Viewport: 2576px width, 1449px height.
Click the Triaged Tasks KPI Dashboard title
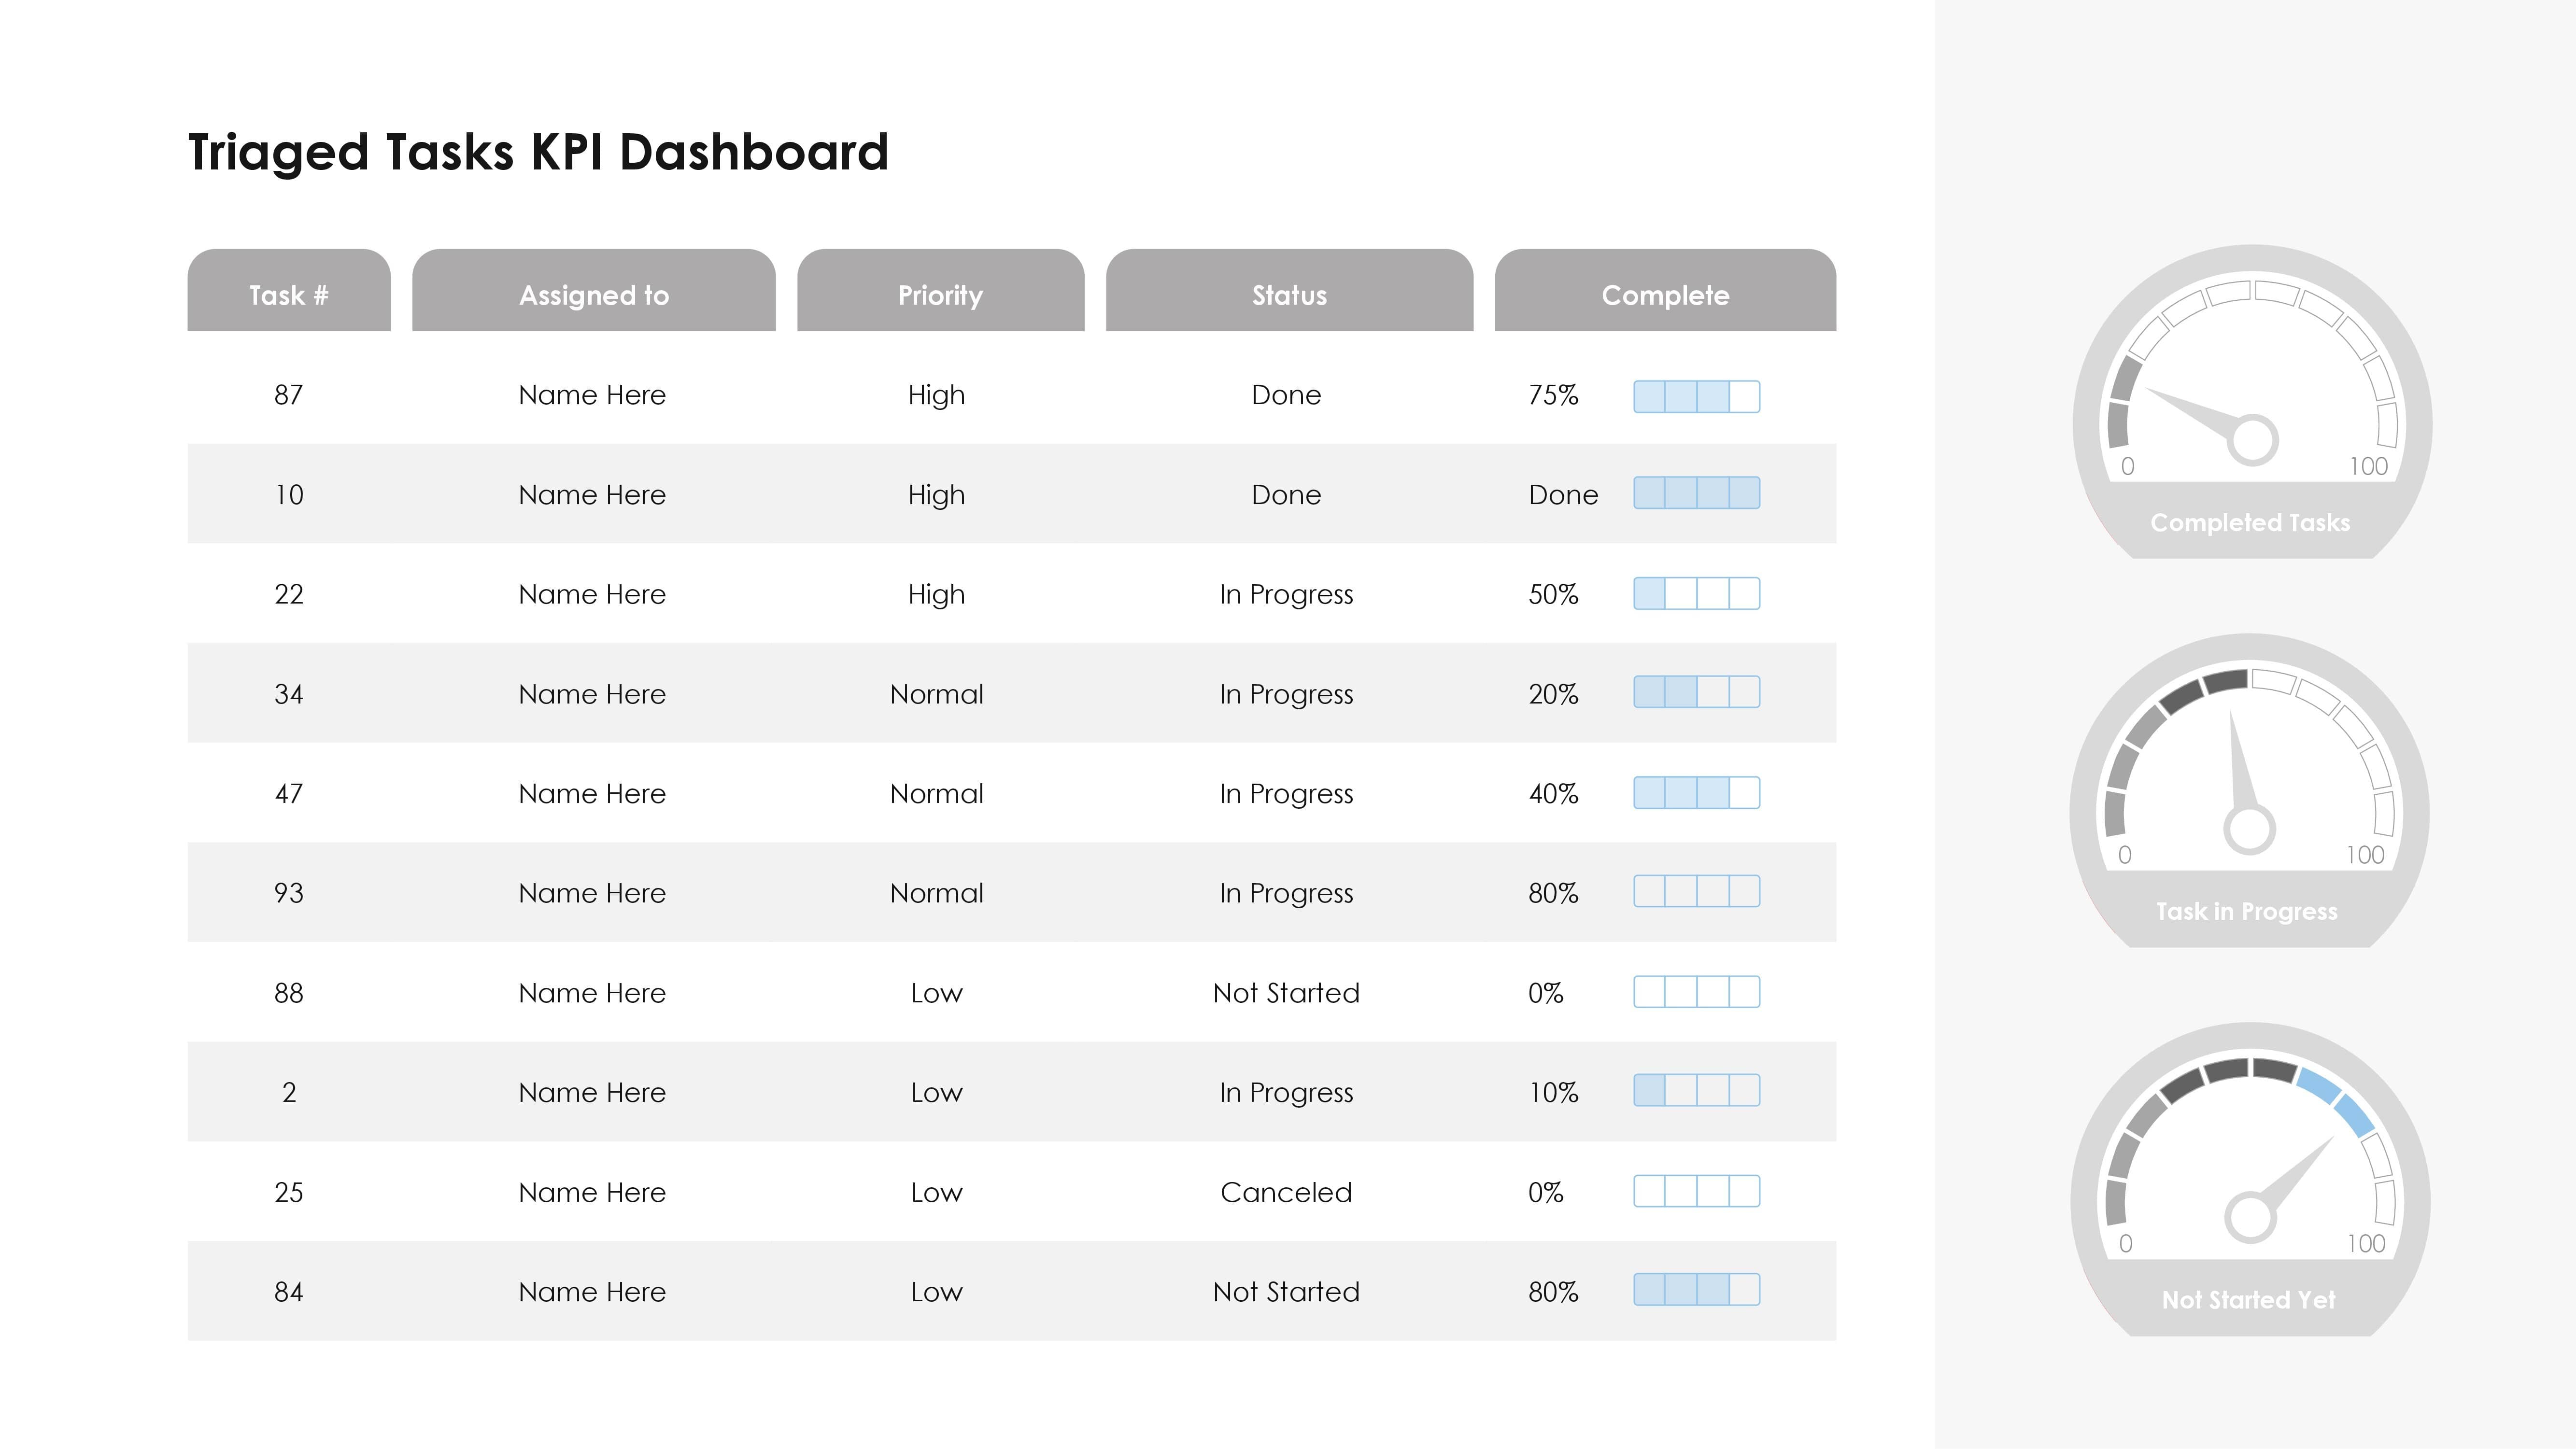(538, 152)
